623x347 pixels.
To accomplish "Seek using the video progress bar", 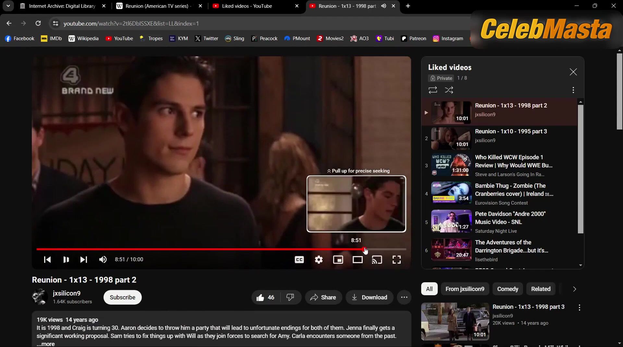I will point(221,249).
